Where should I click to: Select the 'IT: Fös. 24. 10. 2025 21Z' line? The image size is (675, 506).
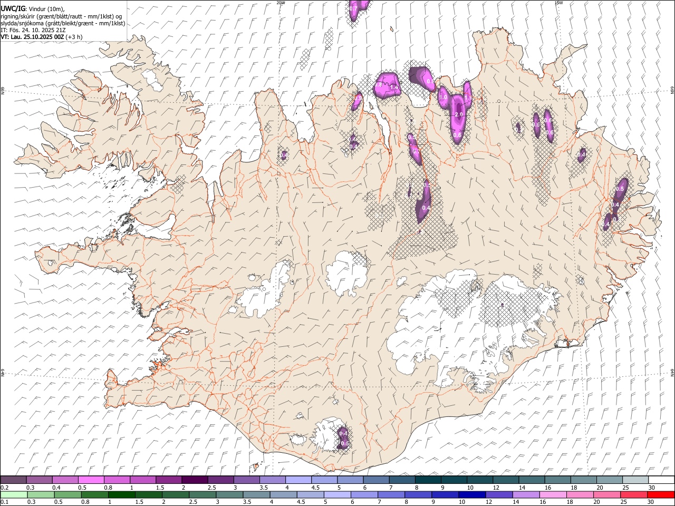[x=33, y=30]
